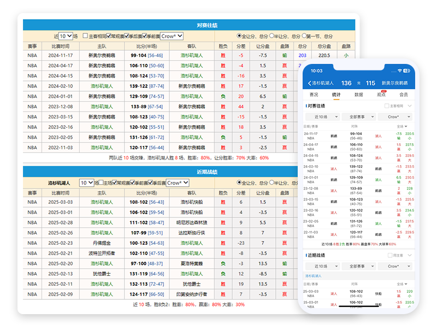
Task: Click score 133-89 [67-54] in the 2023-12-08 row
Action: click(x=146, y=107)
